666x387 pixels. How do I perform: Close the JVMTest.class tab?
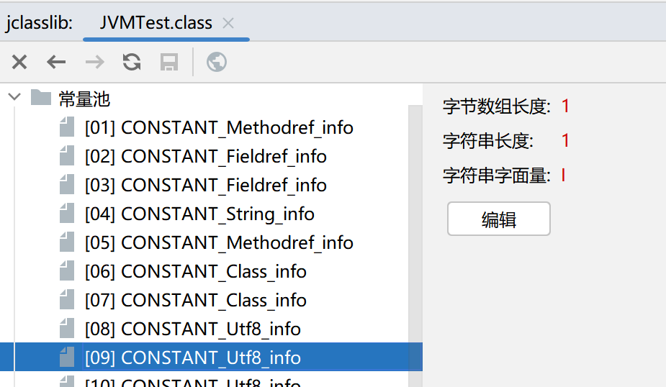click(228, 23)
